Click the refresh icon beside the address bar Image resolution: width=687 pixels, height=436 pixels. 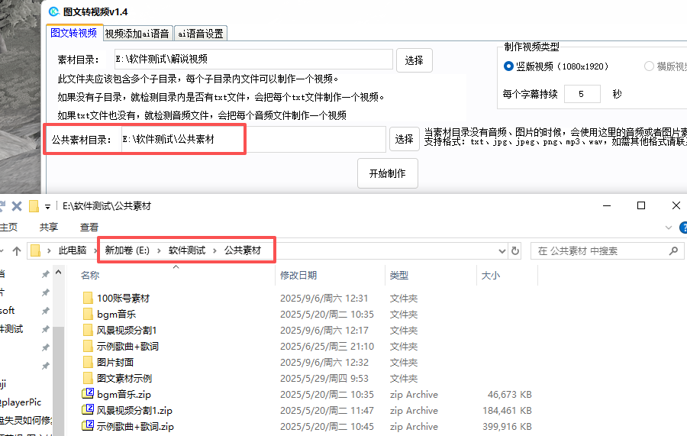(x=515, y=250)
